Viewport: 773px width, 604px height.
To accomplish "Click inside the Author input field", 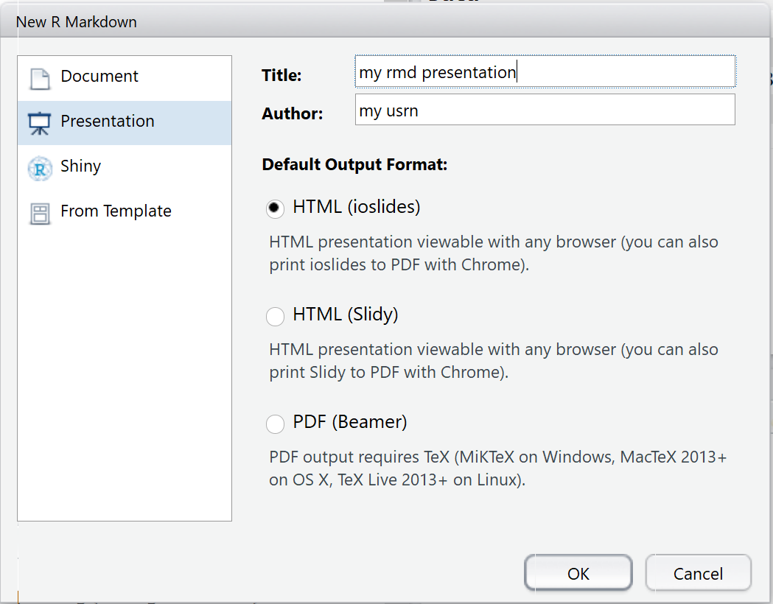I will point(545,110).
